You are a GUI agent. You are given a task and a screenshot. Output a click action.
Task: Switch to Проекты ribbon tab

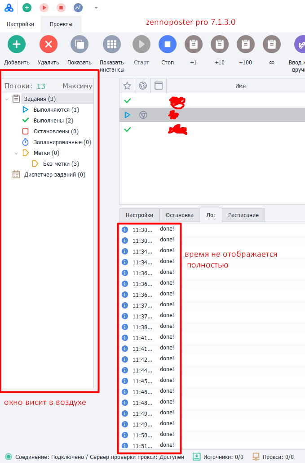coord(61,24)
